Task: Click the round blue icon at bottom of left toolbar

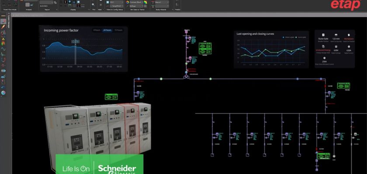Action: [3, 93]
